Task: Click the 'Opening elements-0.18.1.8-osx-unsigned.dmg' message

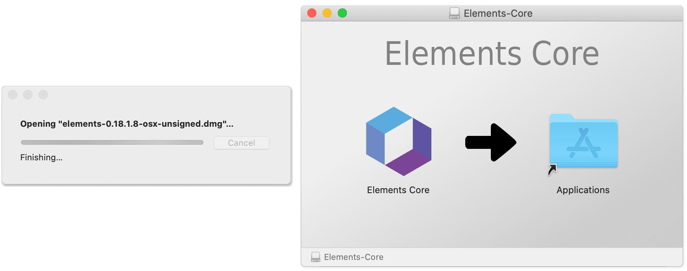Action: [x=127, y=124]
